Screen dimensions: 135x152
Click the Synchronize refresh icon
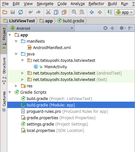tap(21, 12)
